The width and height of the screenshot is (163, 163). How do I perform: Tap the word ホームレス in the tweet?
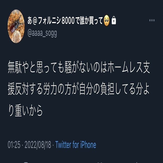[125, 67]
